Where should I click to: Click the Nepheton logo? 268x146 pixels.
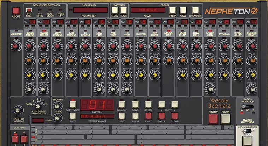(231, 11)
